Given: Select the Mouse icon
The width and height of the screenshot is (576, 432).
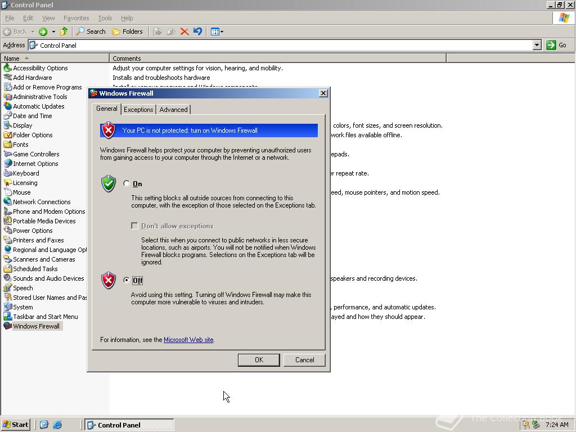Looking at the screenshot, I should click(7, 192).
